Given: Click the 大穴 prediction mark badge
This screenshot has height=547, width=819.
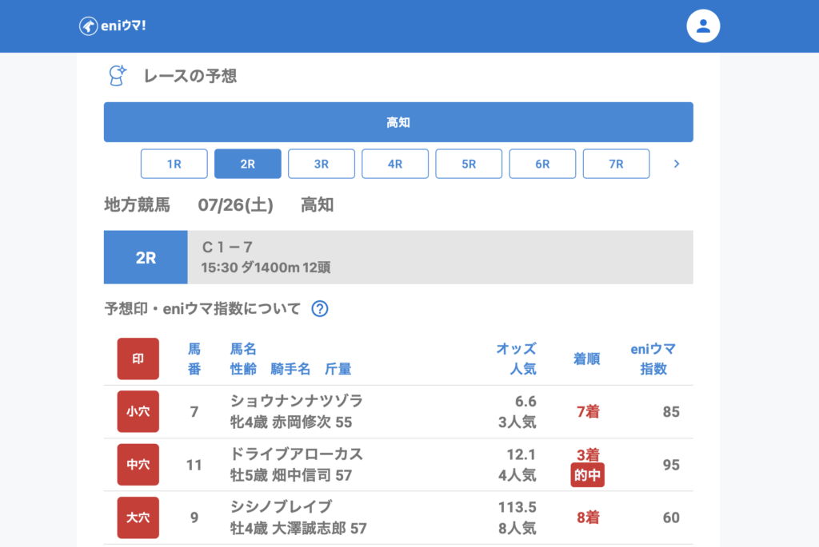Looking at the screenshot, I should point(138,517).
